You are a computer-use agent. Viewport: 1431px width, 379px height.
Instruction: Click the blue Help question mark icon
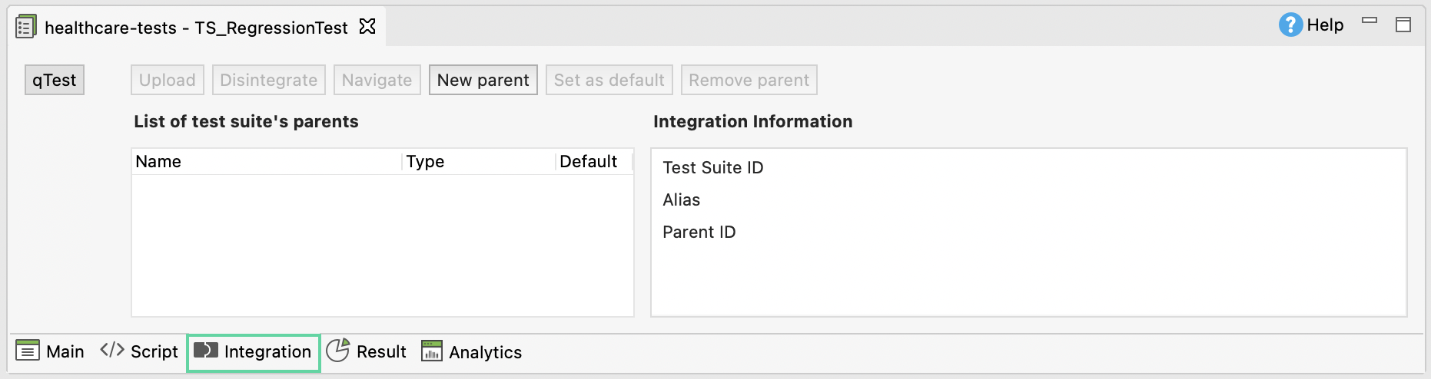click(1290, 25)
